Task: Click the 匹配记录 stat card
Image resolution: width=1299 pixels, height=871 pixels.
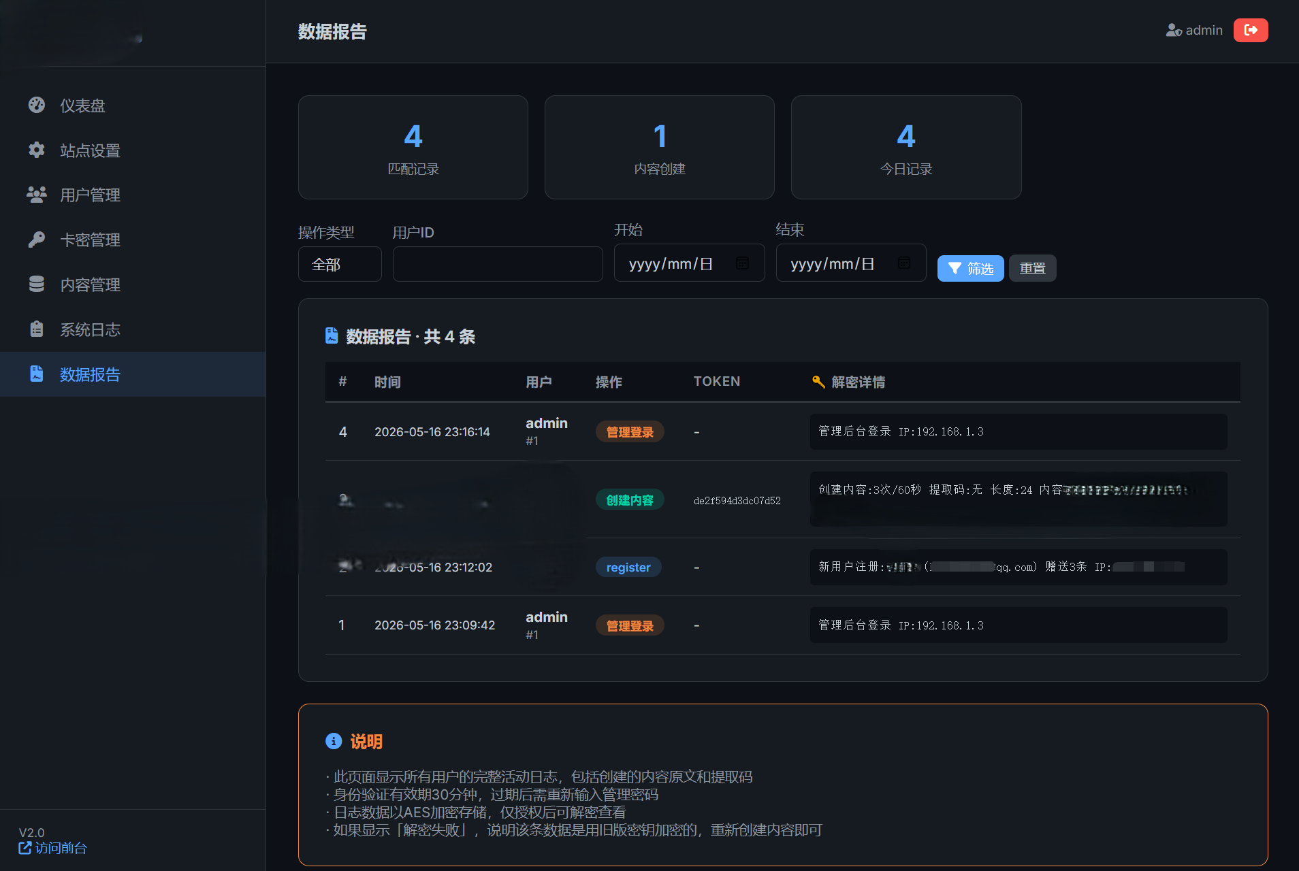Action: pos(413,147)
